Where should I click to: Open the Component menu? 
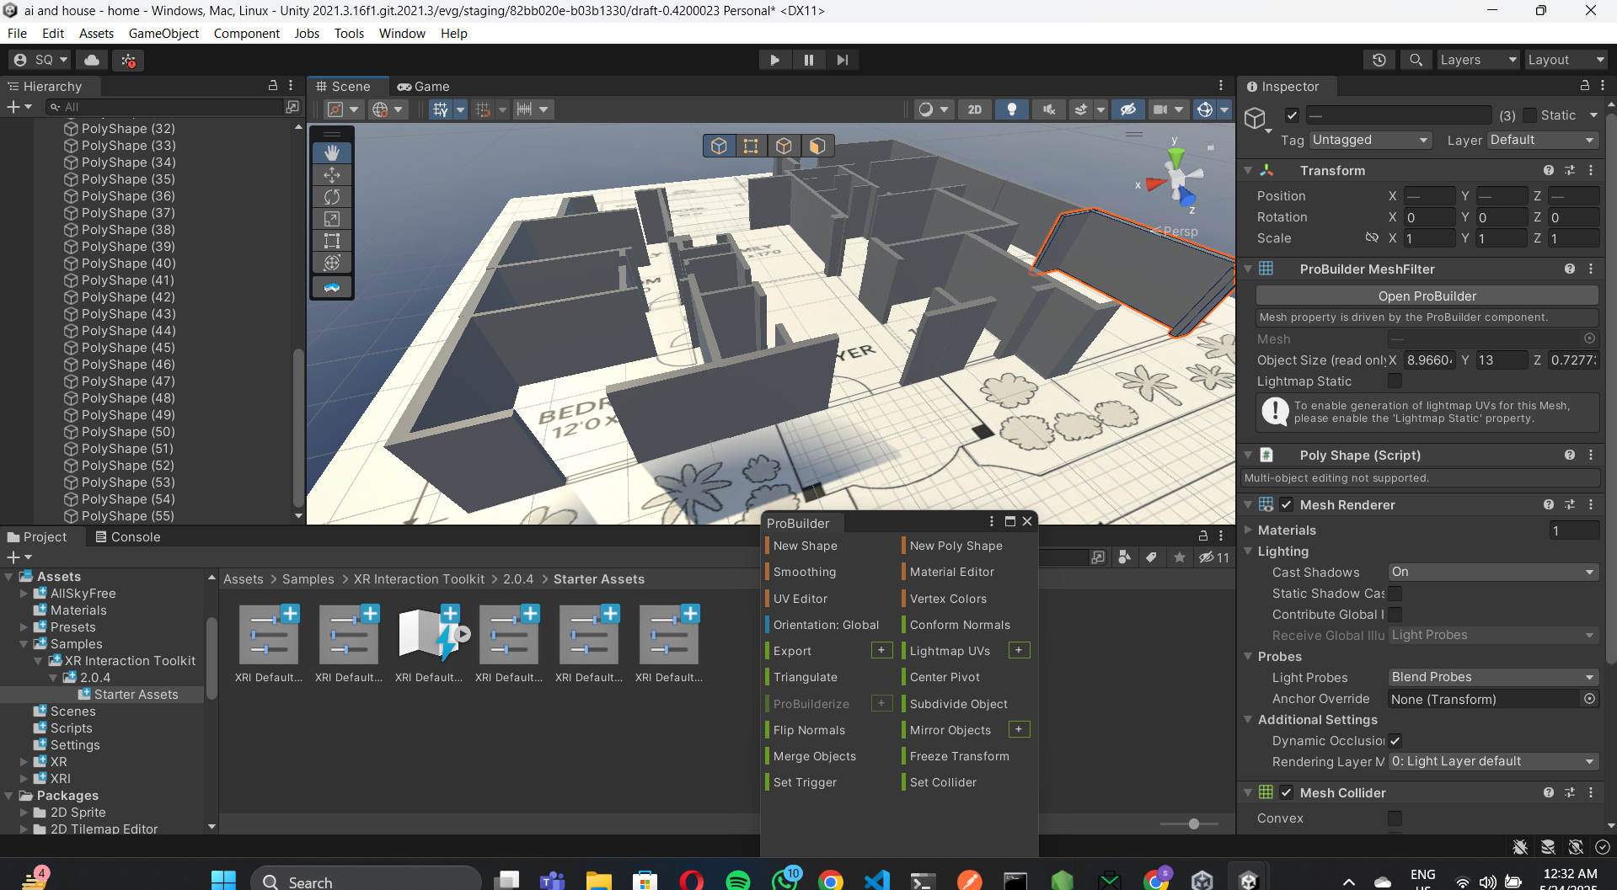tap(246, 34)
